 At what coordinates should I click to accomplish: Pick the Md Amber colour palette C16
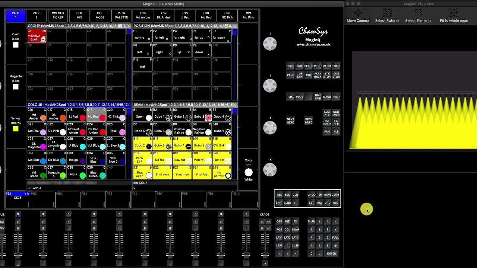[37, 115]
